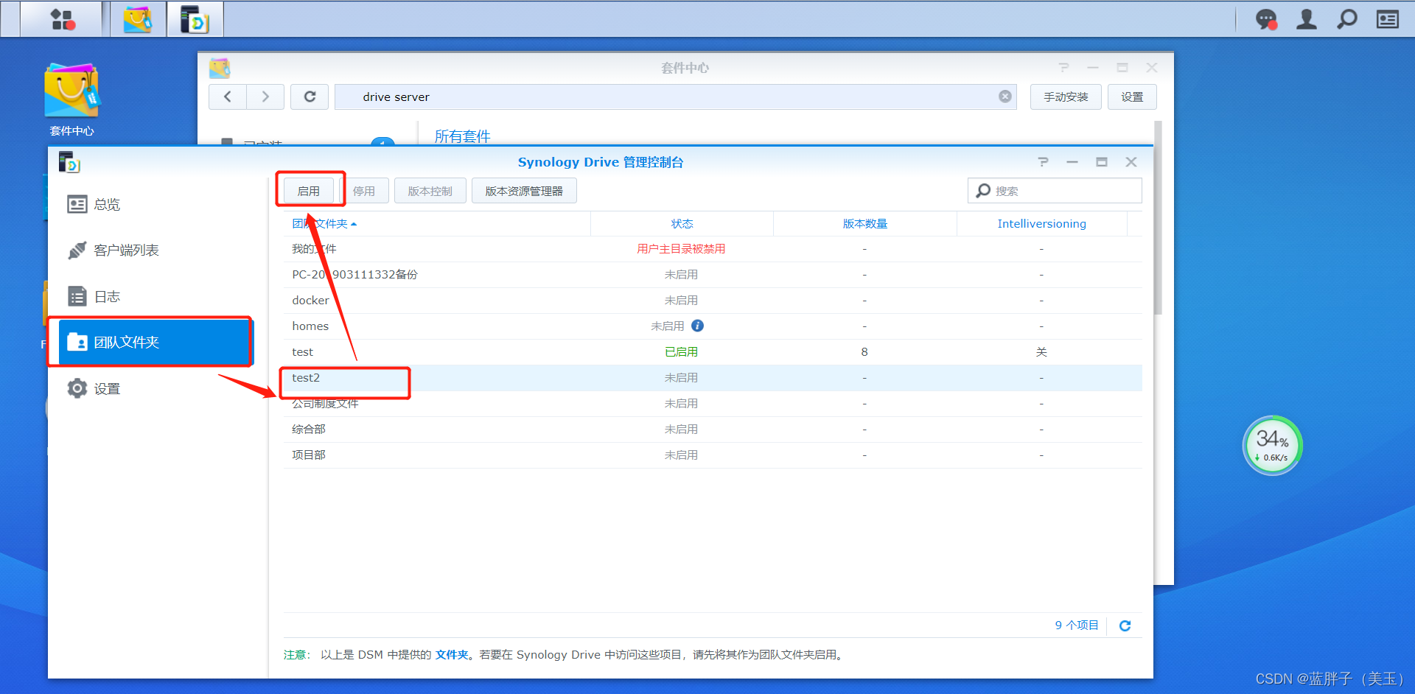Select the docker folder row
This screenshot has height=694, width=1415.
pyautogui.click(x=713, y=301)
